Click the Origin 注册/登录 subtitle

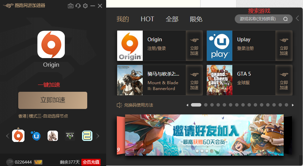tap(157, 48)
